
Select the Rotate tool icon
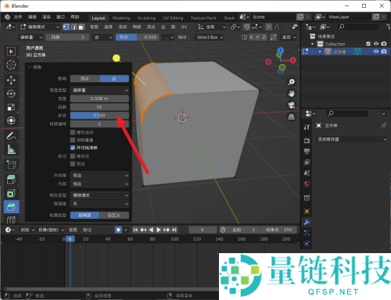(11, 94)
